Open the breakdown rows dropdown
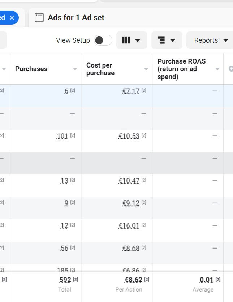 [x=166, y=40]
